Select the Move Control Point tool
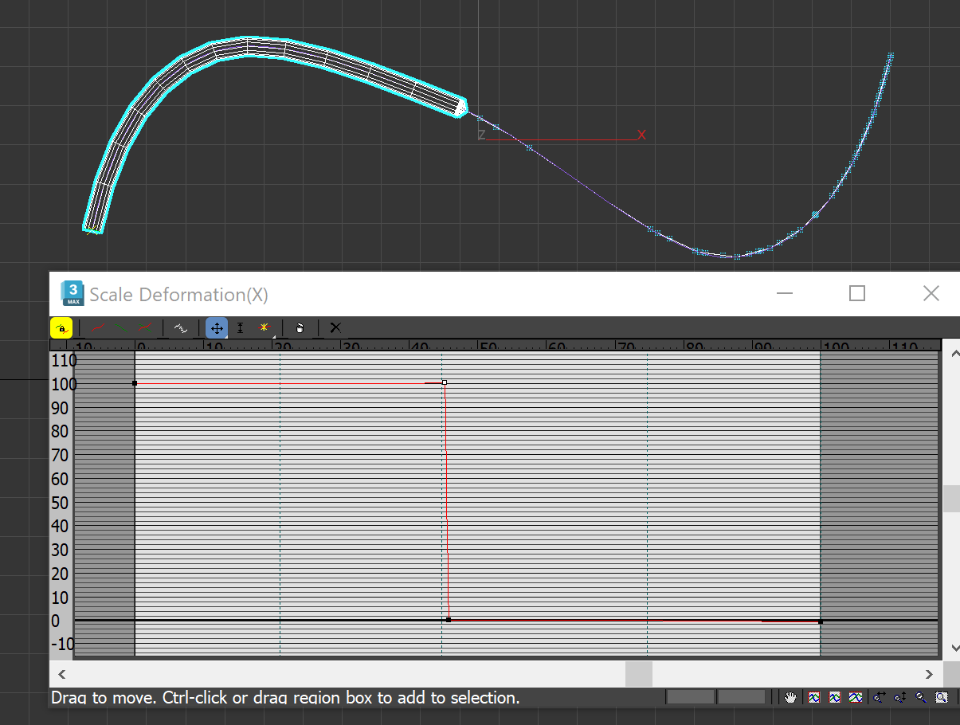960x725 pixels. 216,327
